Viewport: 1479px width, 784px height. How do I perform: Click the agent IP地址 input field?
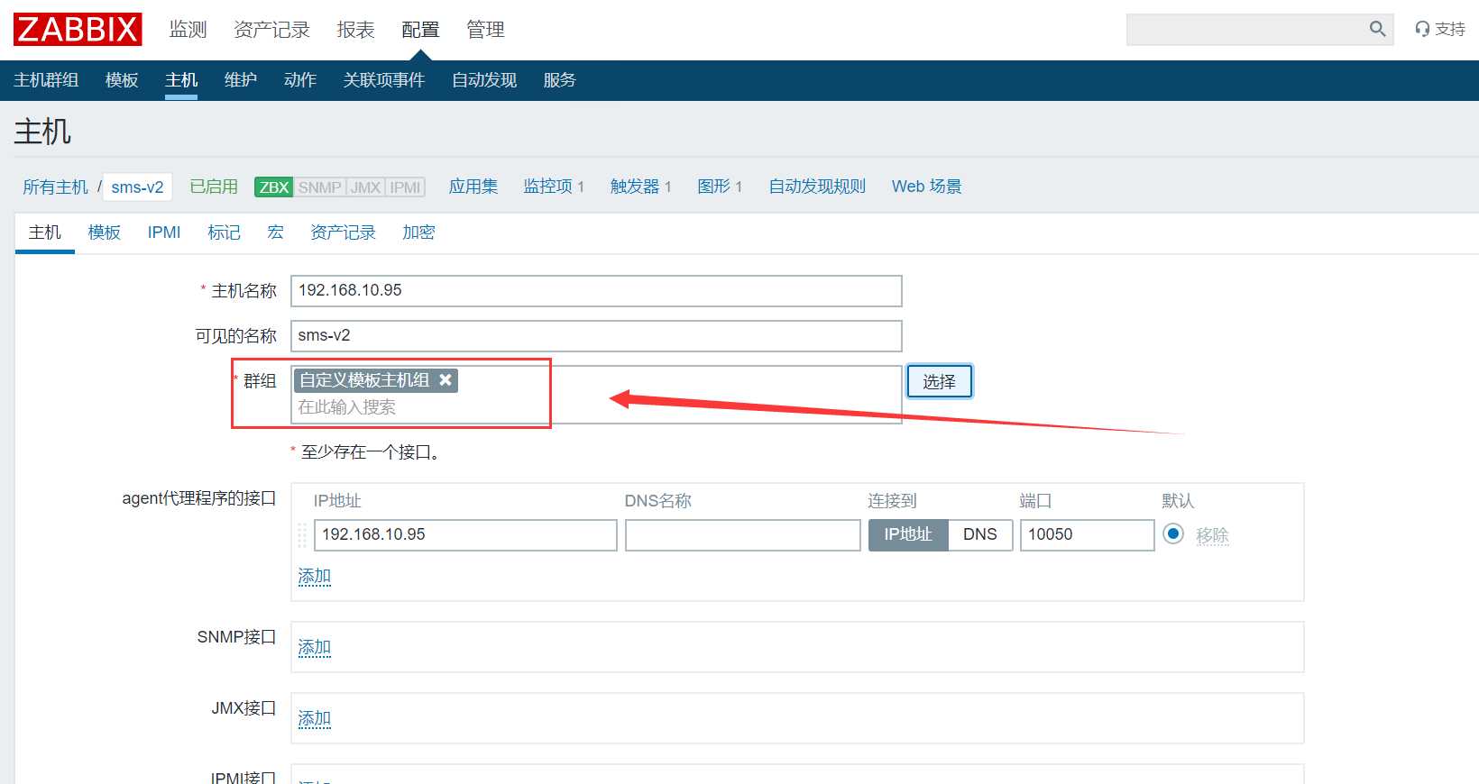click(465, 534)
